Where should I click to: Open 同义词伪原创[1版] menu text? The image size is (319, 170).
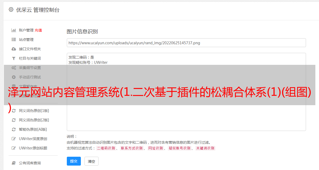[x=34, y=111]
